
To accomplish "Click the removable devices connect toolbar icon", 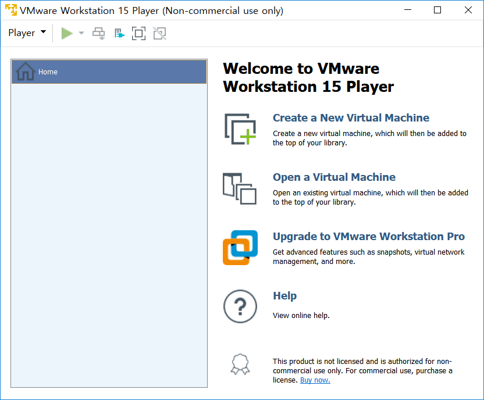I will (119, 33).
